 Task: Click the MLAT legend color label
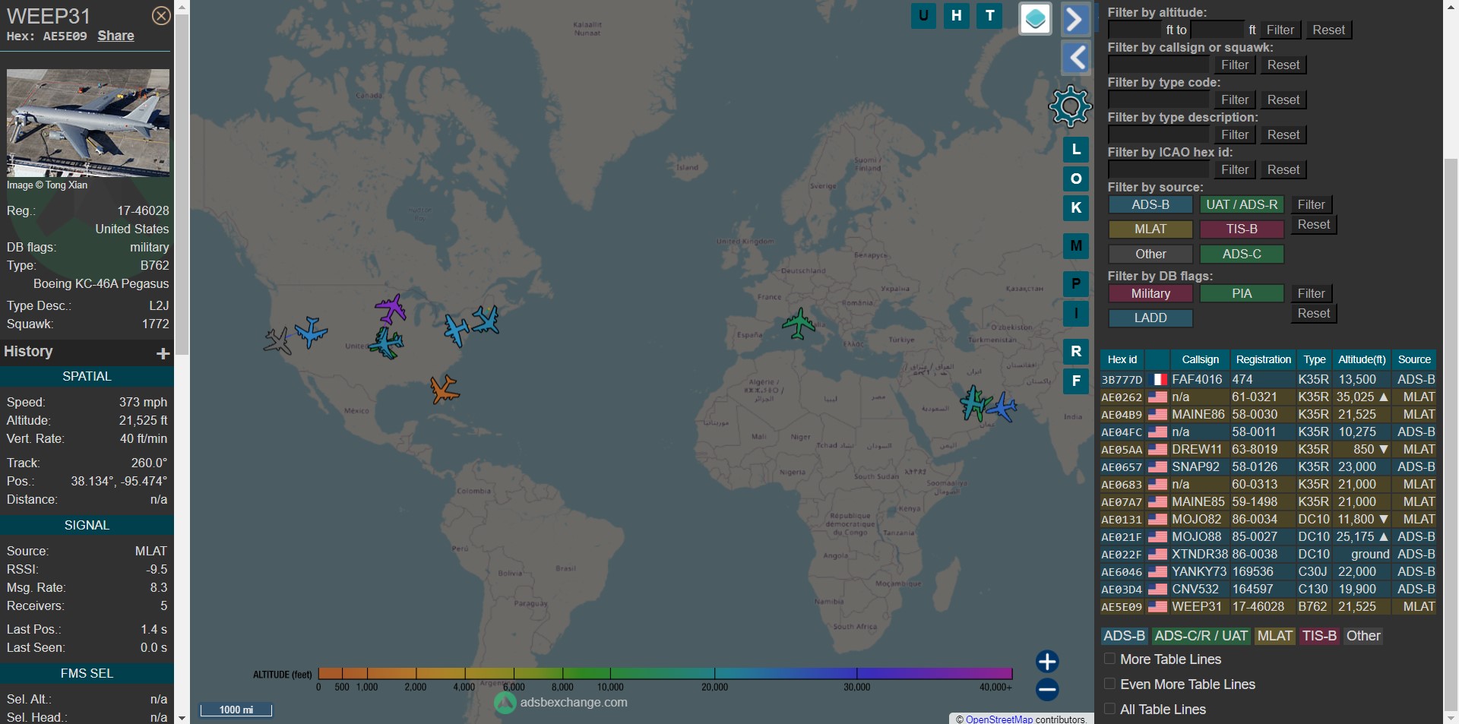(x=1274, y=636)
